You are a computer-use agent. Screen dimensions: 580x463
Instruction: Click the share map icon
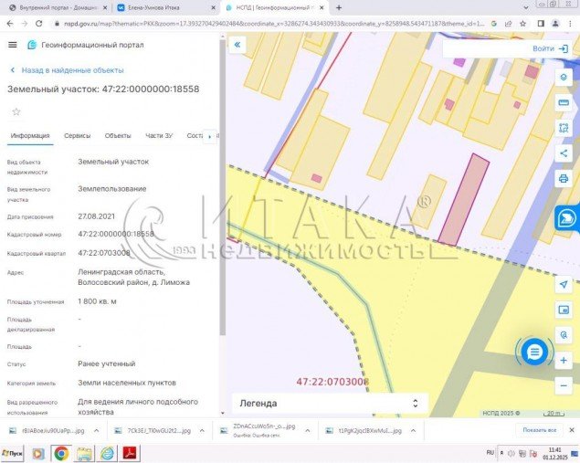(x=564, y=153)
